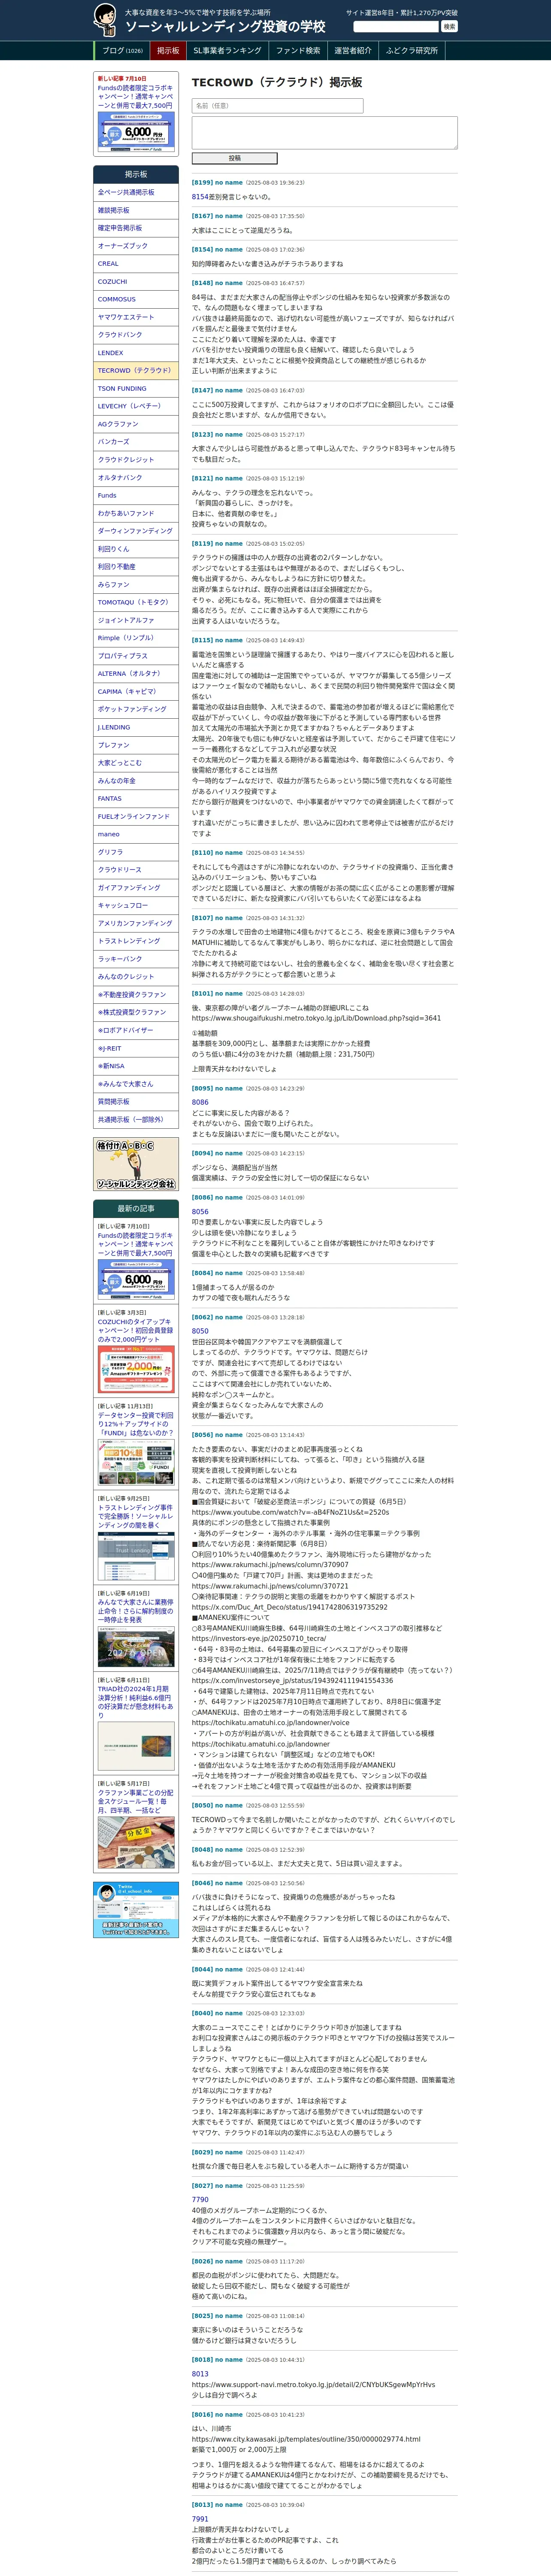Follow the 8154 reply reference link

click(x=200, y=197)
